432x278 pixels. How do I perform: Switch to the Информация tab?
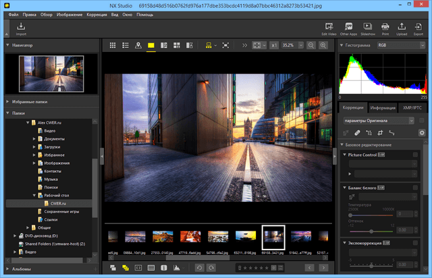click(x=383, y=107)
